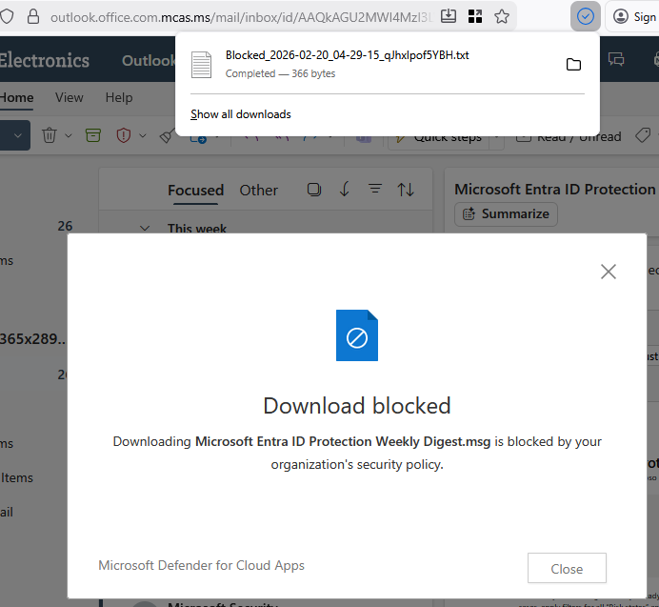
Task: Open the Help ribbon tab
Action: point(119,97)
